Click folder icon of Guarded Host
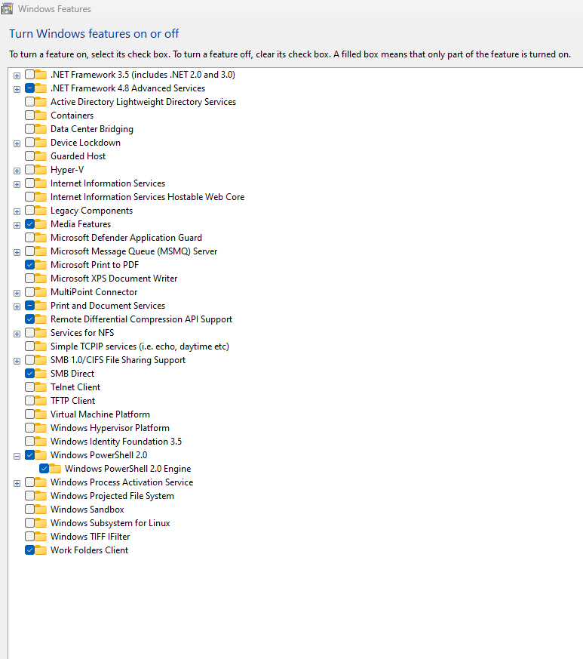The width and height of the screenshot is (583, 659). [x=41, y=156]
